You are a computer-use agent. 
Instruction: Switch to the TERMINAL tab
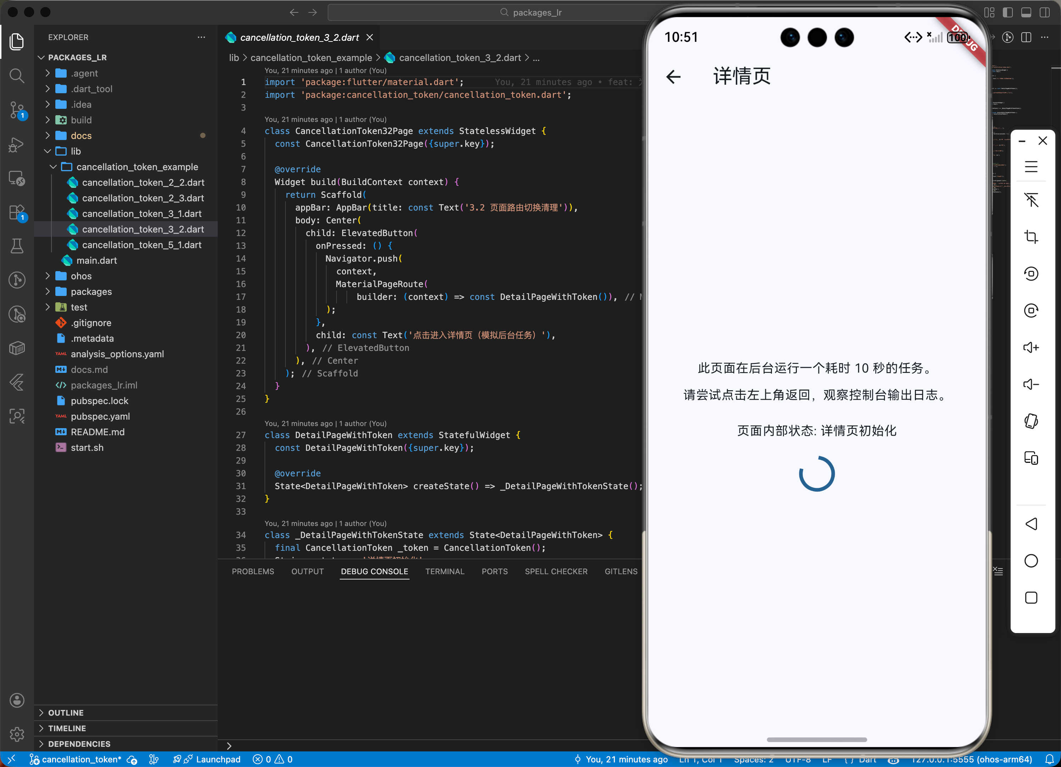(x=444, y=571)
